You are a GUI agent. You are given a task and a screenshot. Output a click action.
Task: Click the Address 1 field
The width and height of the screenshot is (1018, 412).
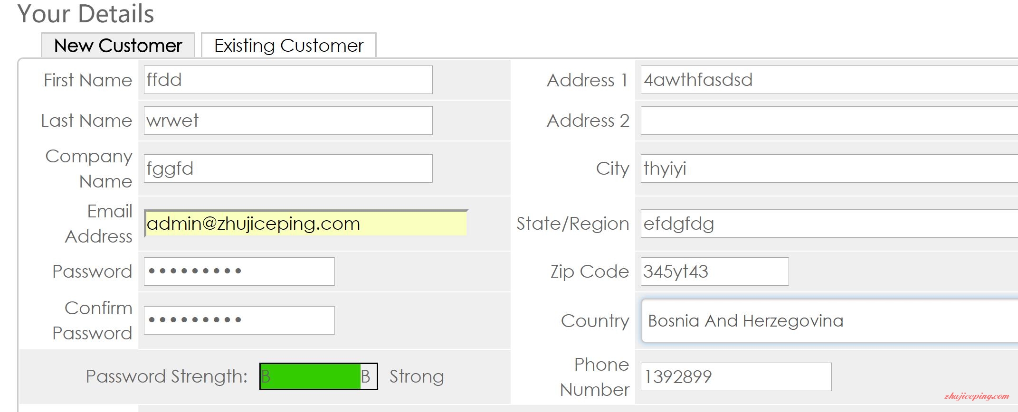829,80
